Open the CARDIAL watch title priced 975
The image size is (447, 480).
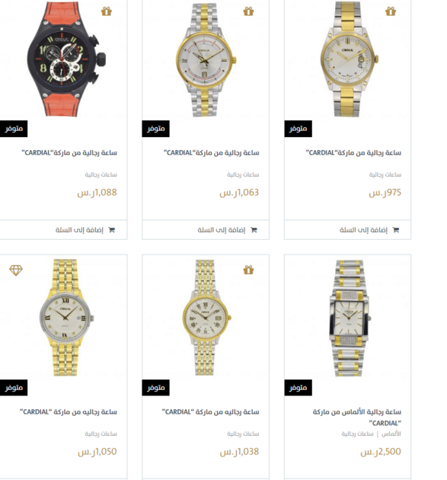coord(353,152)
